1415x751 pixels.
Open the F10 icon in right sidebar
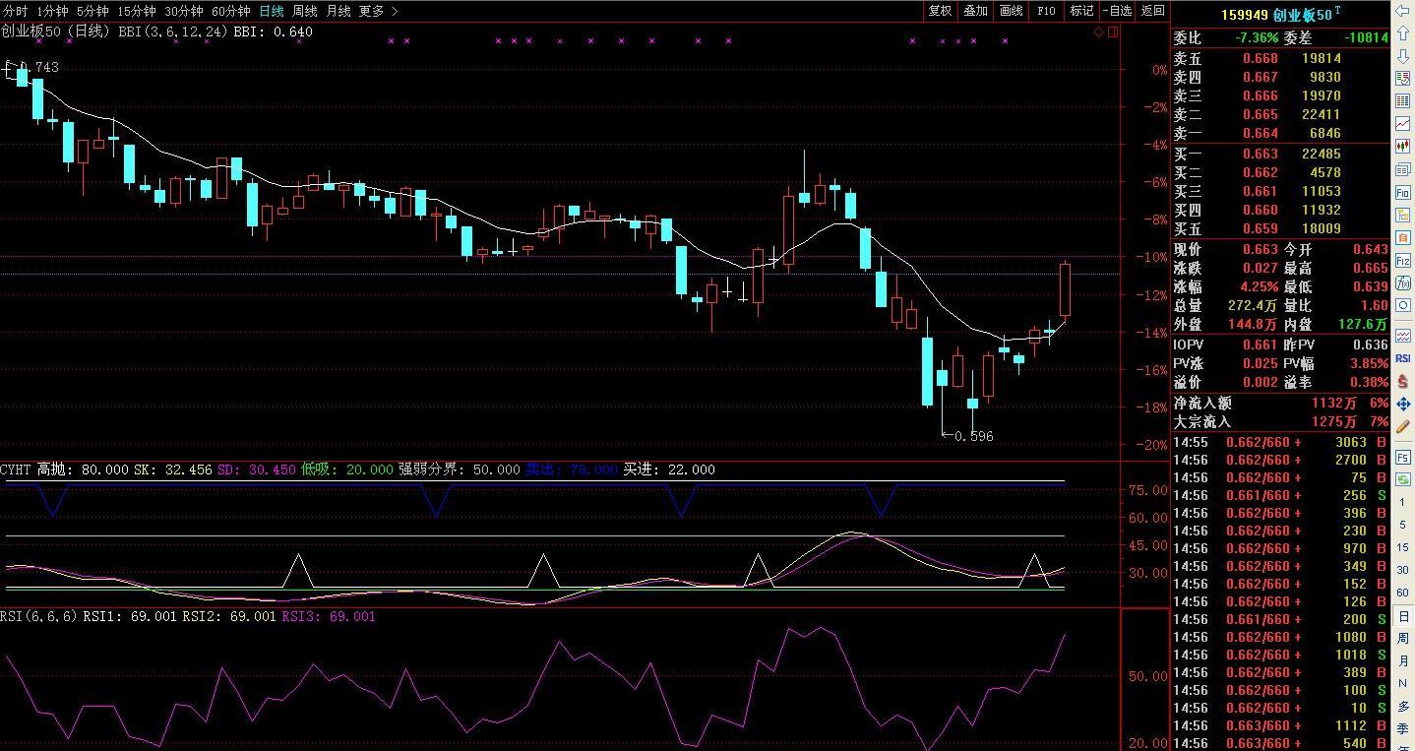coord(1403,192)
